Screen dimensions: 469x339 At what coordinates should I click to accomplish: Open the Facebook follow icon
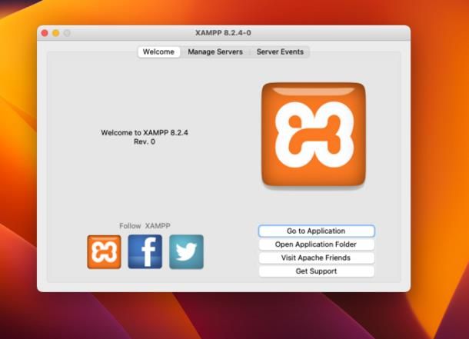point(145,251)
